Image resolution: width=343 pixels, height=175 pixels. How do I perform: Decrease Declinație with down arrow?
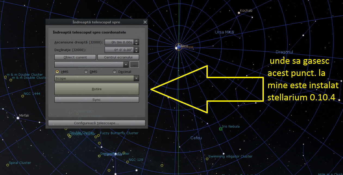(x=137, y=51)
